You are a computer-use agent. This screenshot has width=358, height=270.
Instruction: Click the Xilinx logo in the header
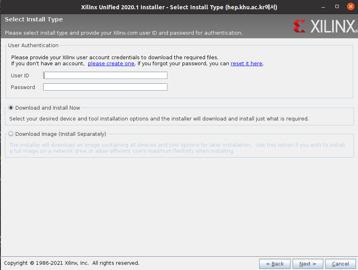click(325, 26)
